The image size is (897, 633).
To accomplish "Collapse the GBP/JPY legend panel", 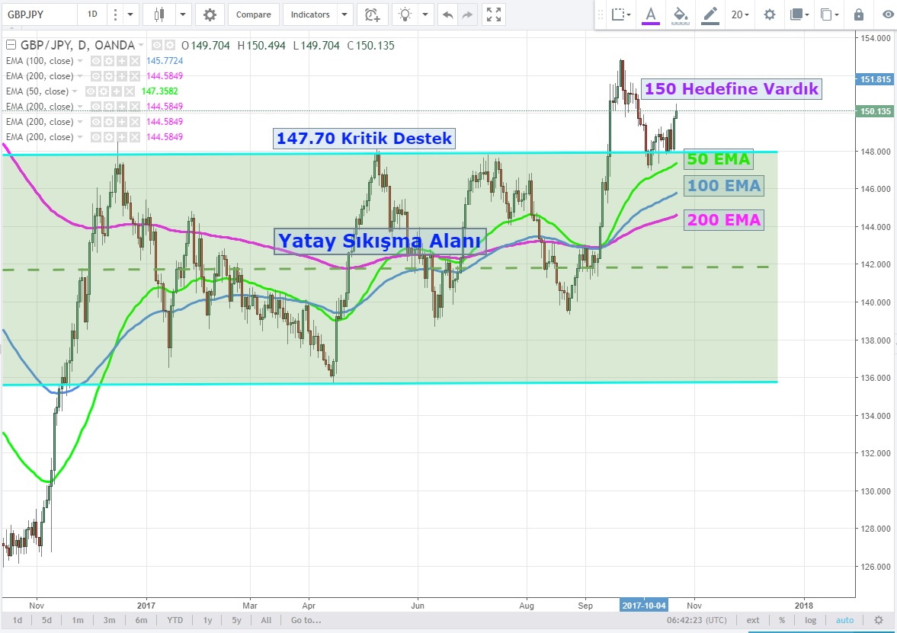I will (x=11, y=46).
